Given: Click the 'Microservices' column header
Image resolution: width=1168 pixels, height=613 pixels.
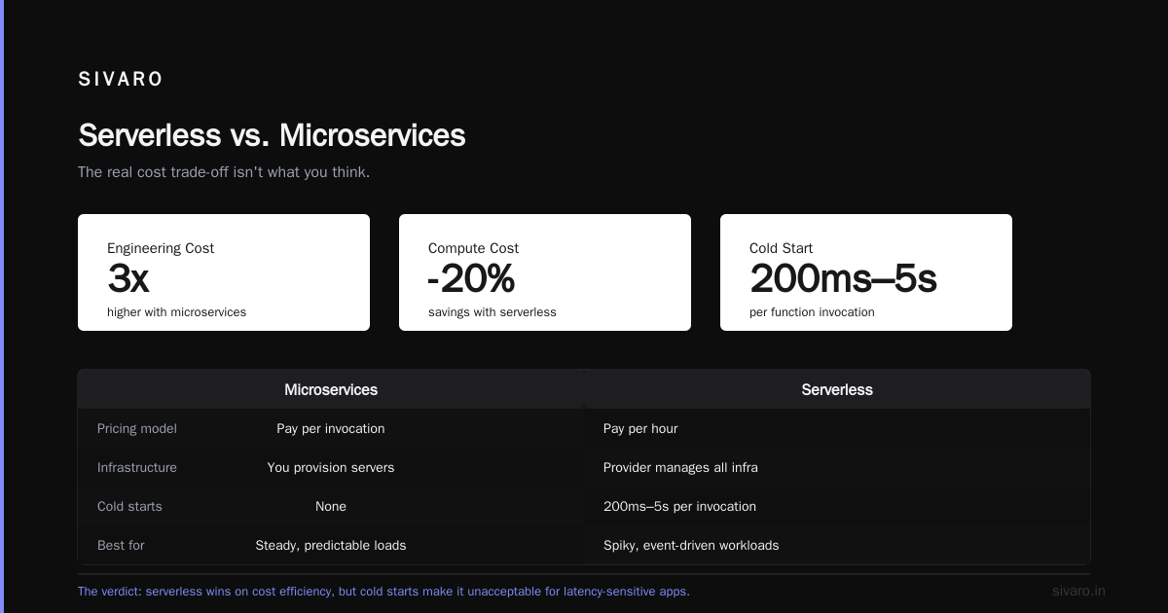Looking at the screenshot, I should pos(331,389).
